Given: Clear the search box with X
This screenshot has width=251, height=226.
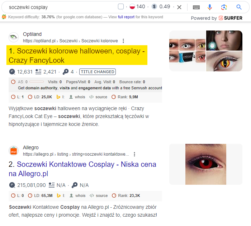Looking at the screenshot, I should coord(179,7).
